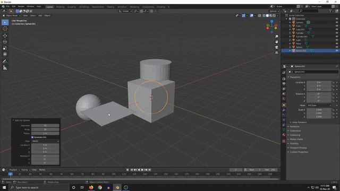Screen dimensions: 340x191
Task: Click the Play animation button
Action: 142,170
